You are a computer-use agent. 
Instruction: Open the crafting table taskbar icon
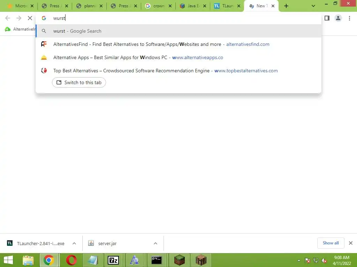[201, 260]
